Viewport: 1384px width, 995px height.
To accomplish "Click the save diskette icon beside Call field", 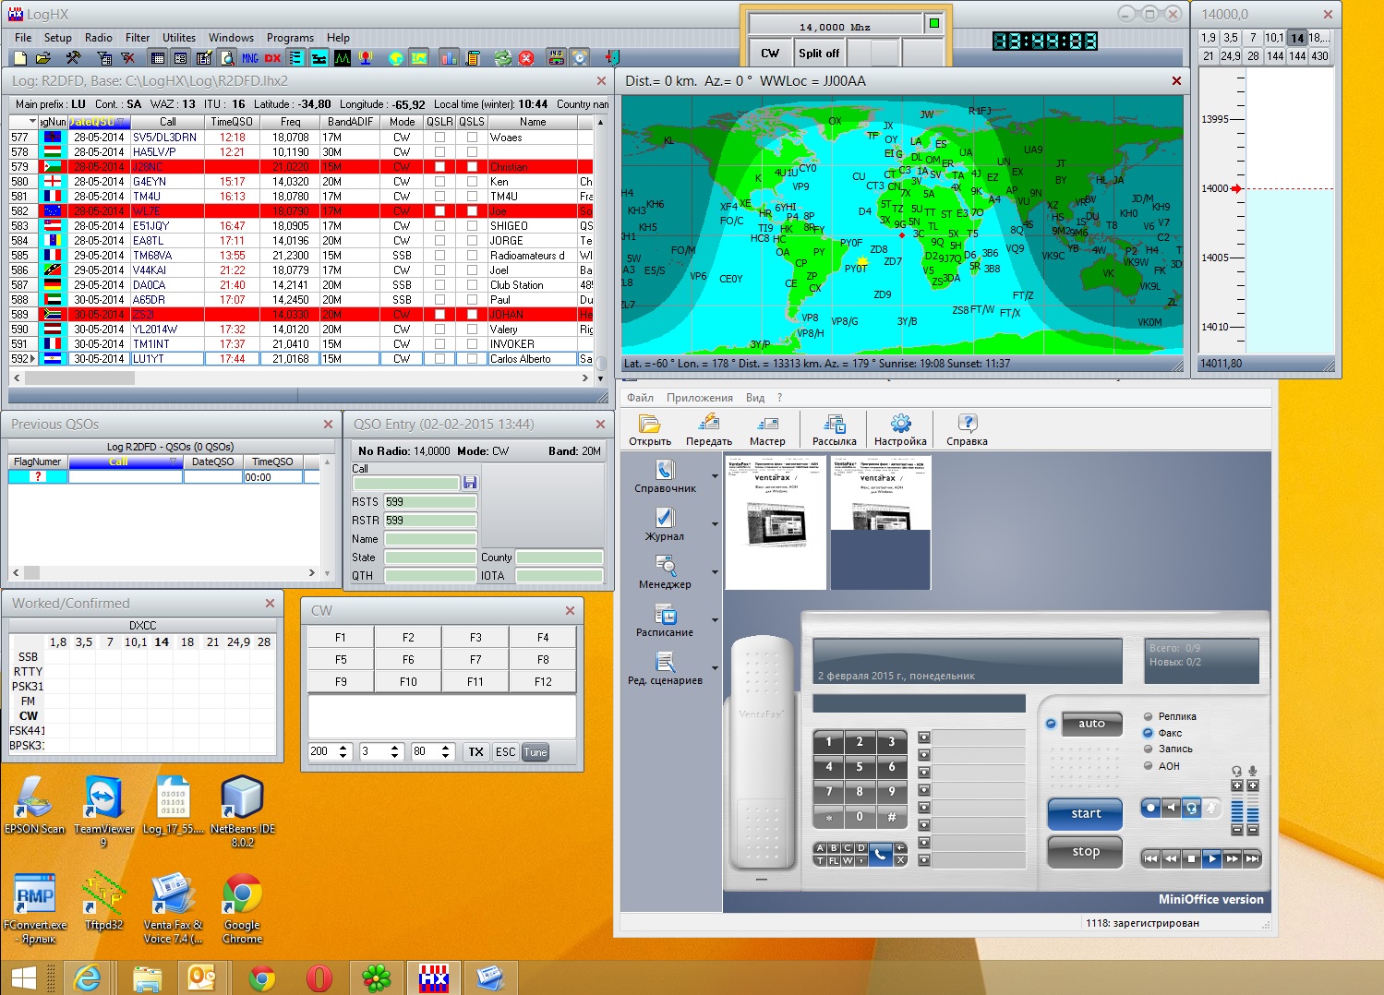I will click(470, 483).
